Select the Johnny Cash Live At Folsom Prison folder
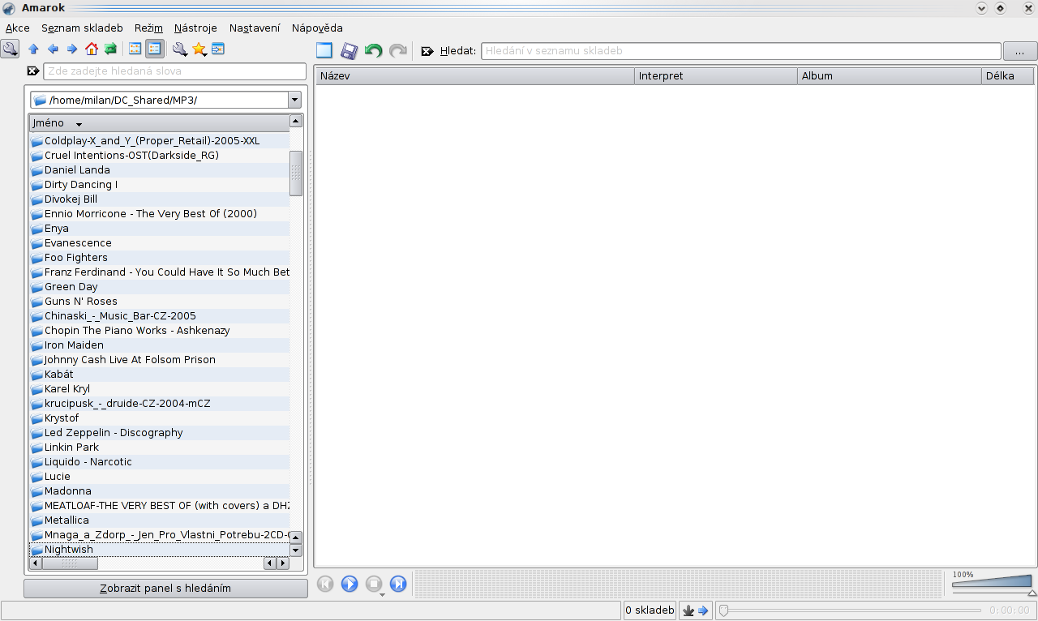This screenshot has height=621, width=1038. click(x=130, y=360)
